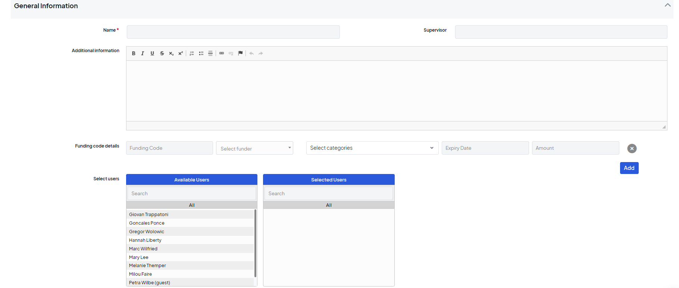Choose Hannah Liberty from available users

(x=145, y=240)
